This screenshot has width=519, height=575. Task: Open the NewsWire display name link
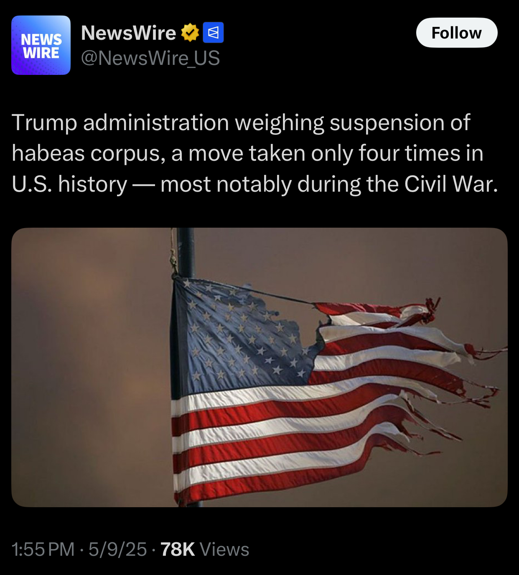point(128,33)
